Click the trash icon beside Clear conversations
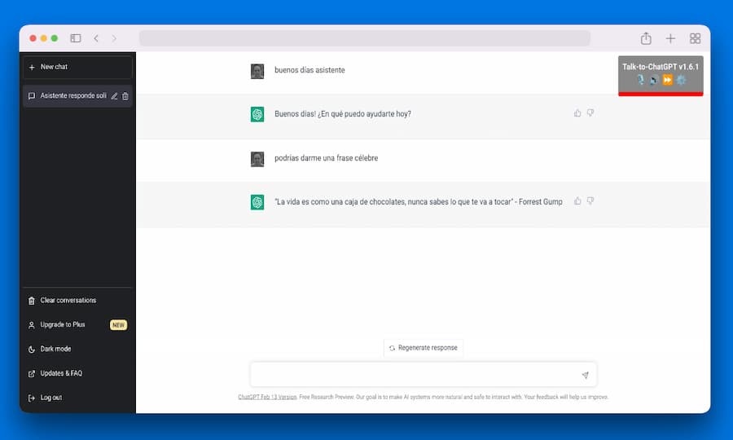 (x=31, y=301)
